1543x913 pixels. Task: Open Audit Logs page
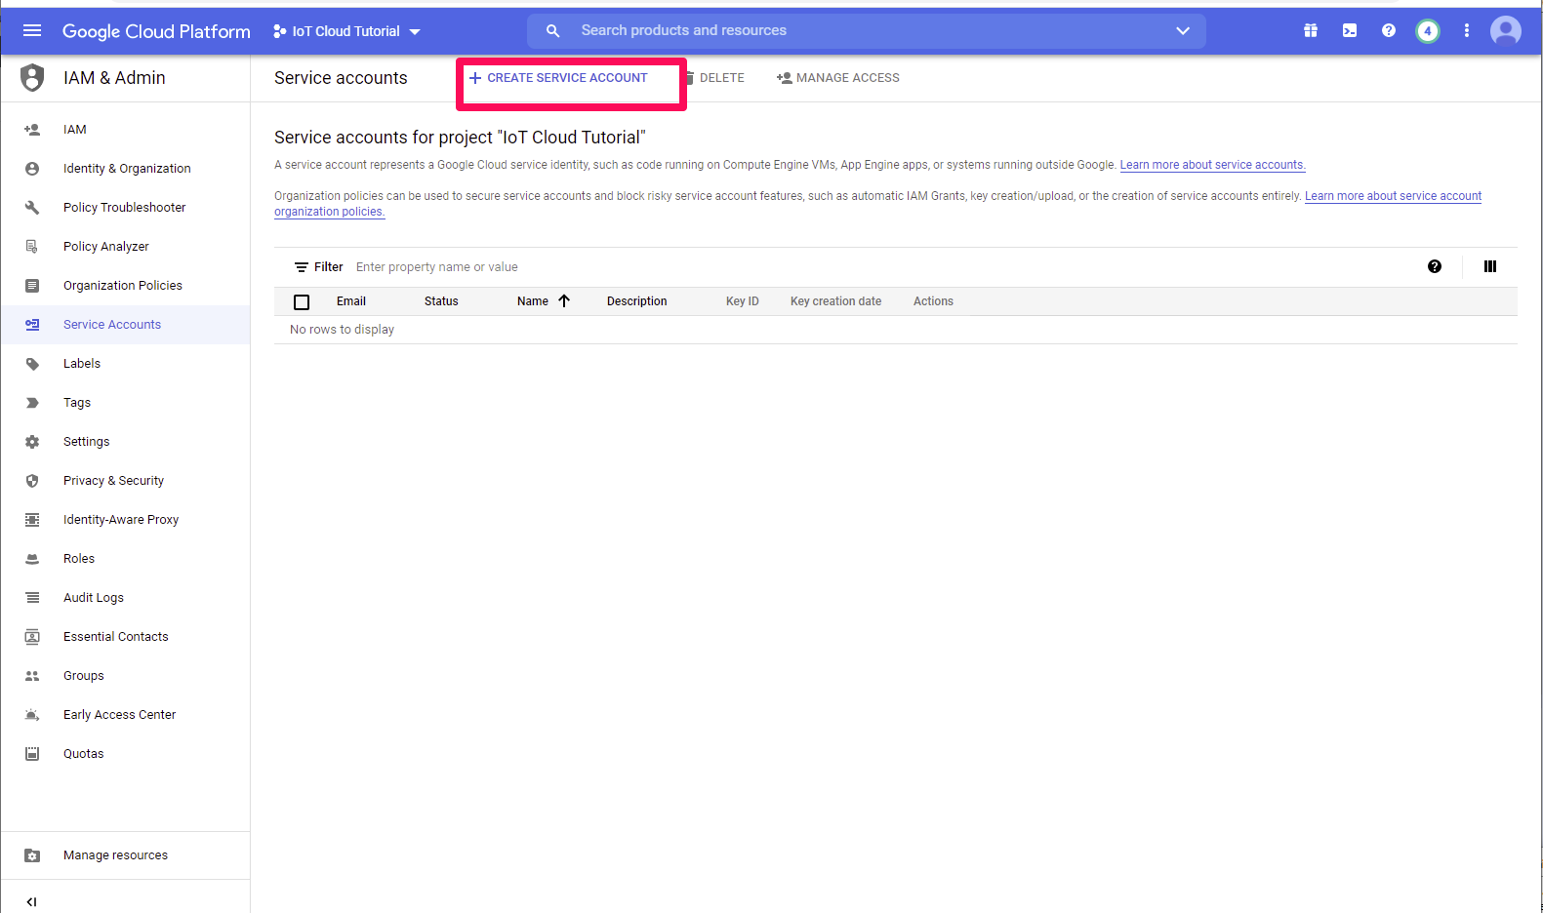[x=94, y=598]
